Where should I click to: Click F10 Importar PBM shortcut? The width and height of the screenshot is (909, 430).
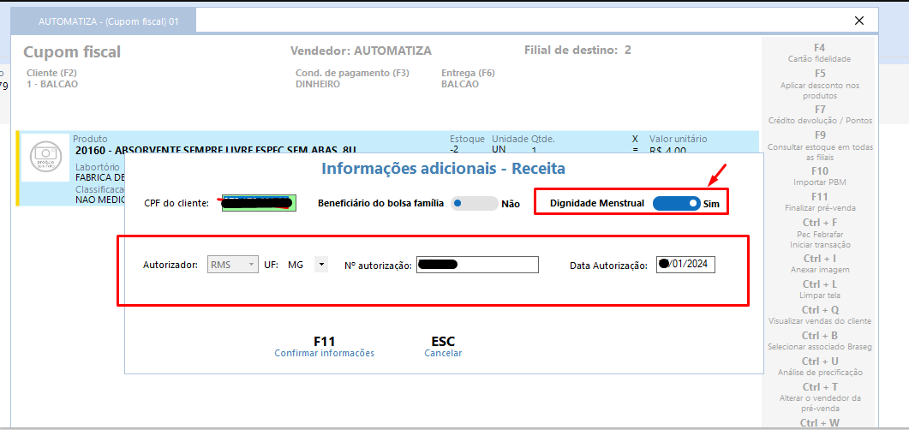[820, 176]
